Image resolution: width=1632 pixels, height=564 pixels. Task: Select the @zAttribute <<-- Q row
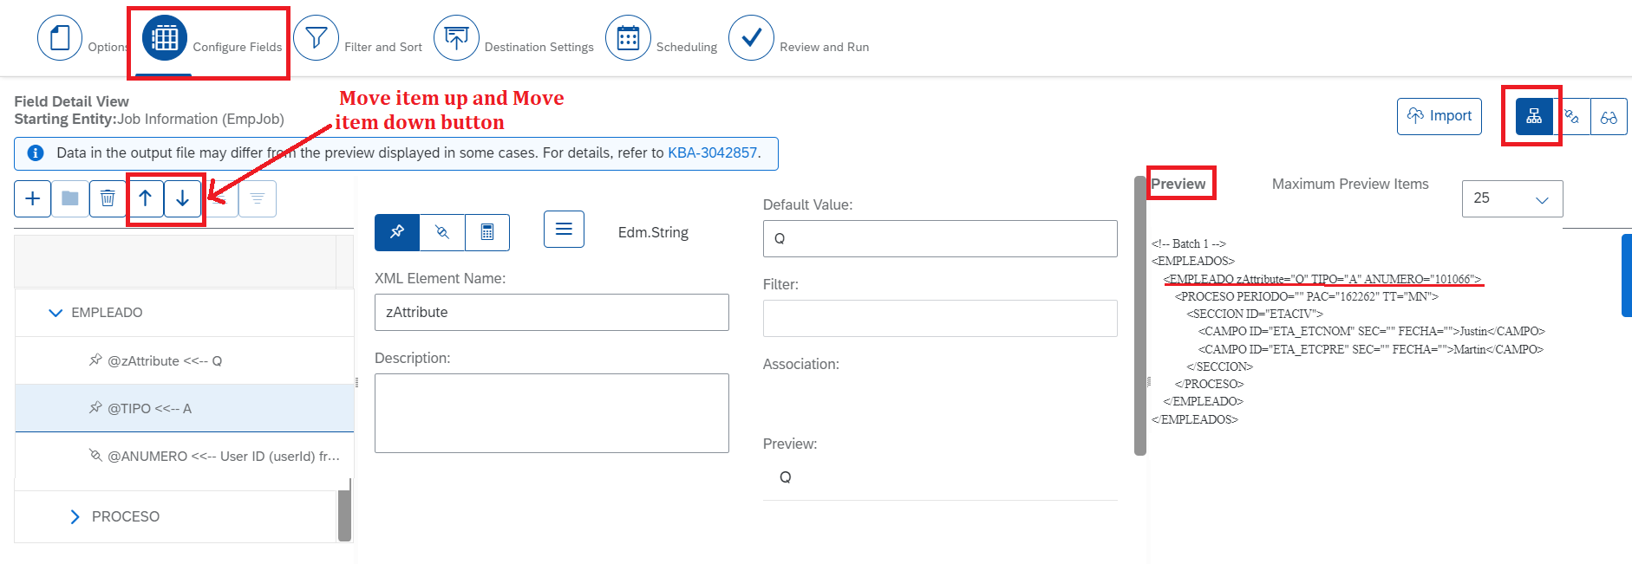point(185,360)
